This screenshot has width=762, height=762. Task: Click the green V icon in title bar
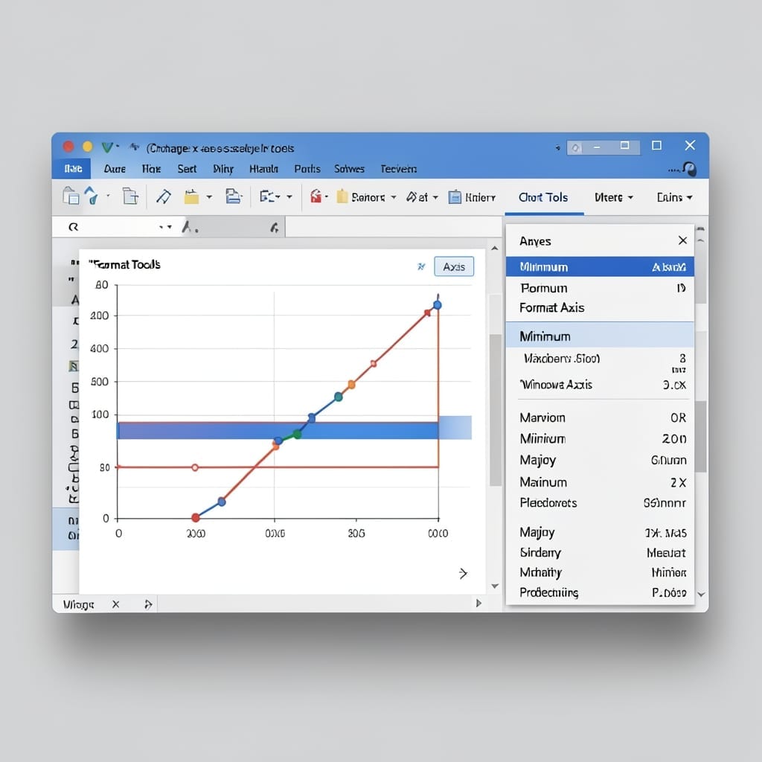(x=107, y=147)
